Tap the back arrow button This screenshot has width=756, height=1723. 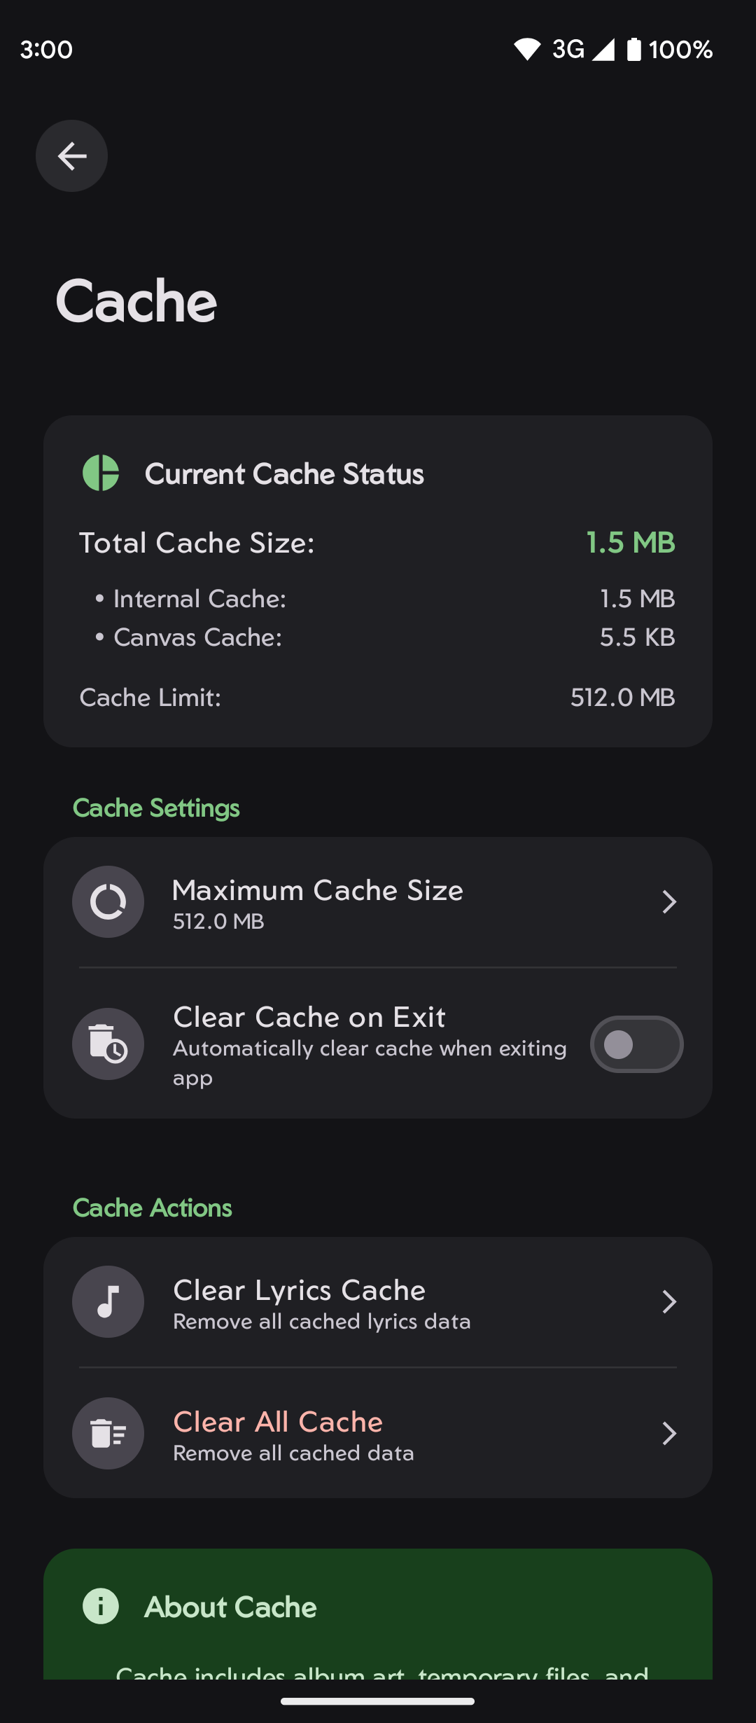[x=71, y=155]
